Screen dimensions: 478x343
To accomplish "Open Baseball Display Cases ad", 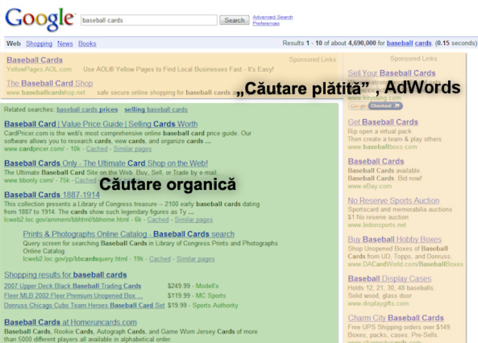I will pyautogui.click(x=390, y=279).
